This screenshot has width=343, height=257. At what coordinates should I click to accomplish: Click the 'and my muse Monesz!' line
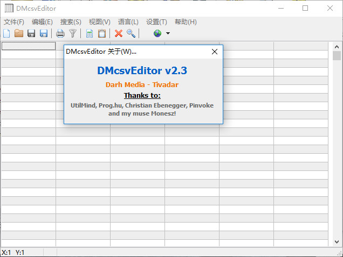pyautogui.click(x=142, y=113)
